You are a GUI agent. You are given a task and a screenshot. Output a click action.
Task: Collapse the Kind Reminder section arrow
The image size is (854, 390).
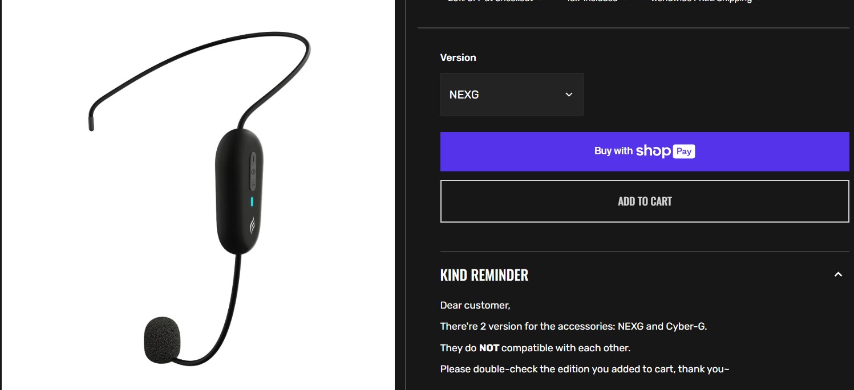pyautogui.click(x=838, y=274)
